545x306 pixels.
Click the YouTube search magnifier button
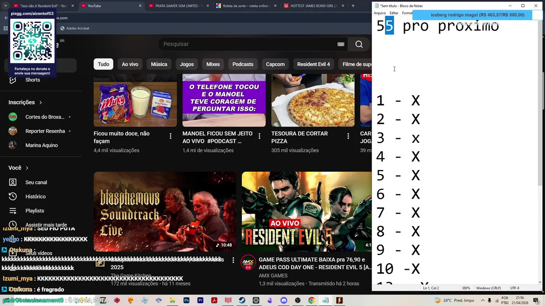point(359,44)
